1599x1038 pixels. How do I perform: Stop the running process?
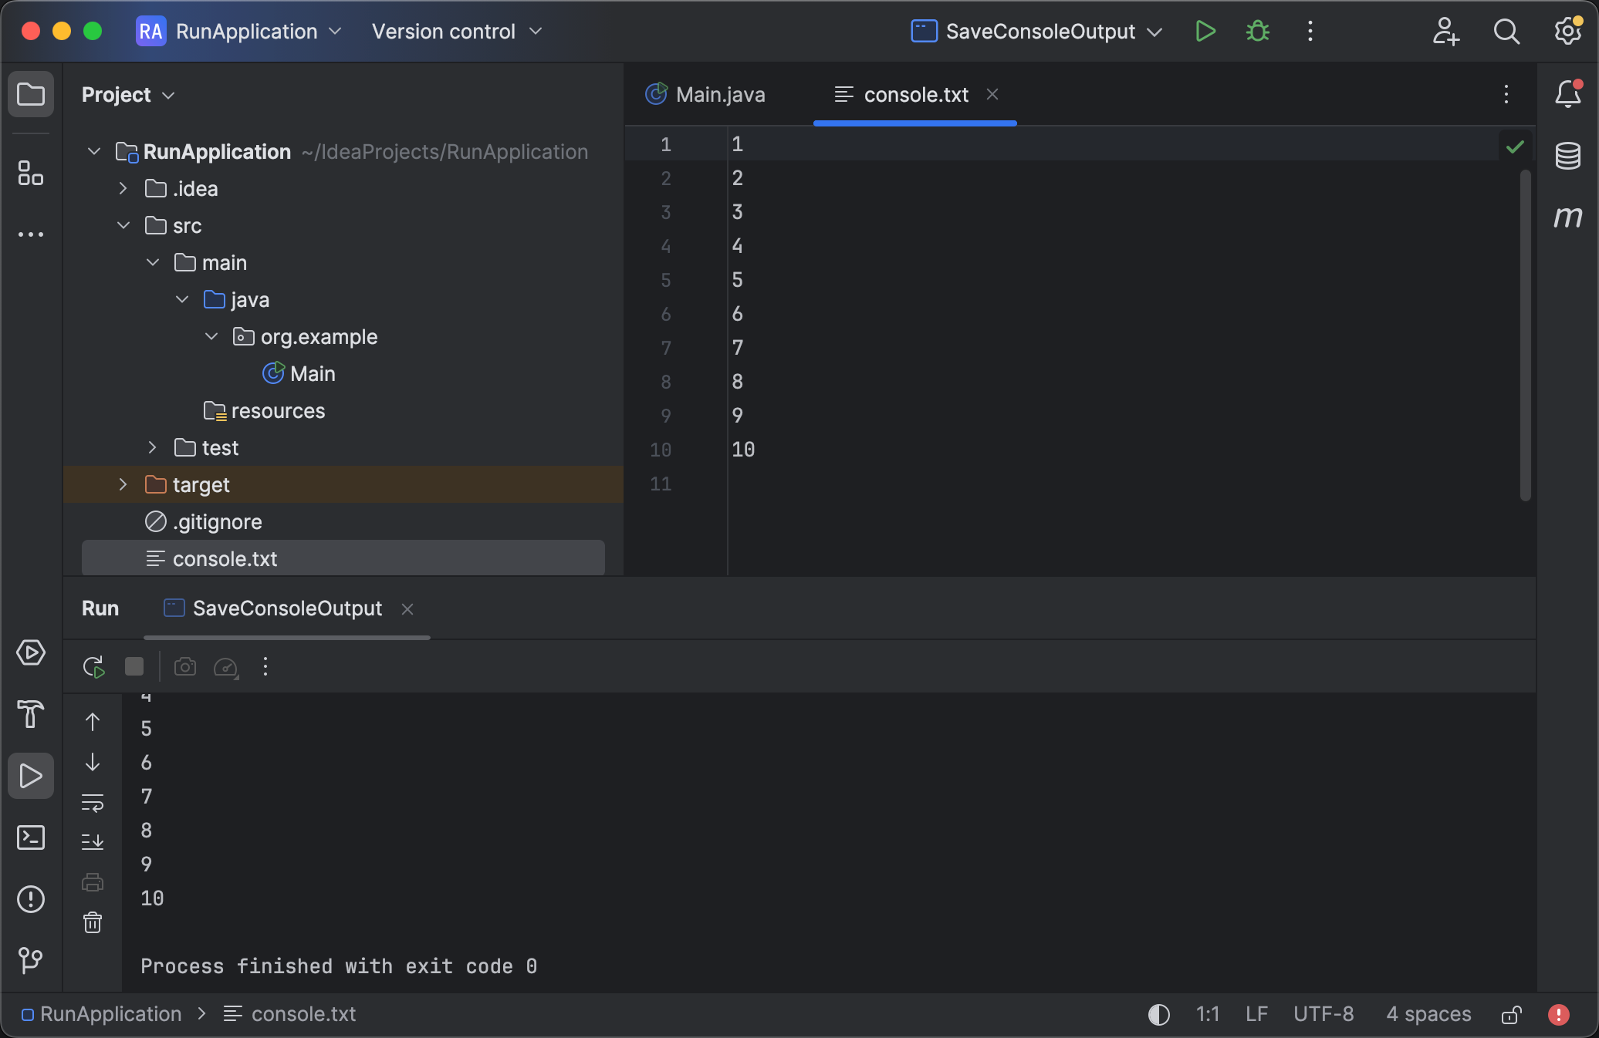click(134, 667)
